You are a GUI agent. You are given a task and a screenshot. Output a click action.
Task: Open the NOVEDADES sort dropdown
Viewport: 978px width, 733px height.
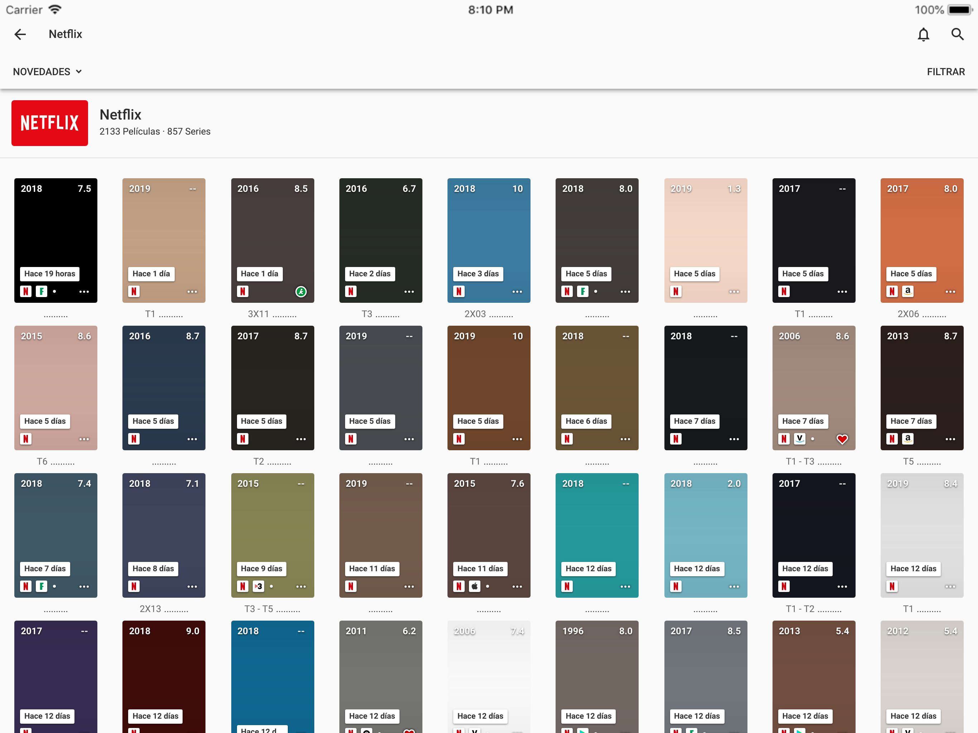coord(47,72)
